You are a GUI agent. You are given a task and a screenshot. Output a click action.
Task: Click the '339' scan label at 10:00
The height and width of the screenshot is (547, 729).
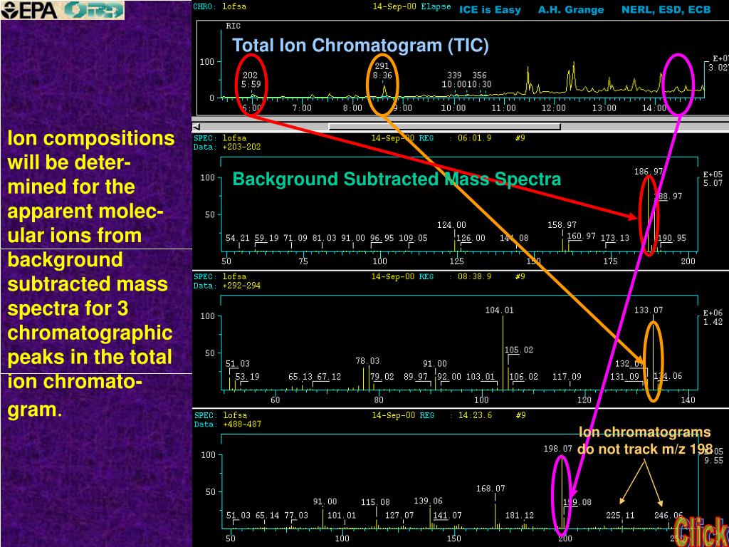pyautogui.click(x=454, y=75)
